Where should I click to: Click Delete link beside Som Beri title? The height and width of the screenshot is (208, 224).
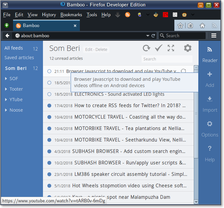coord(101,50)
